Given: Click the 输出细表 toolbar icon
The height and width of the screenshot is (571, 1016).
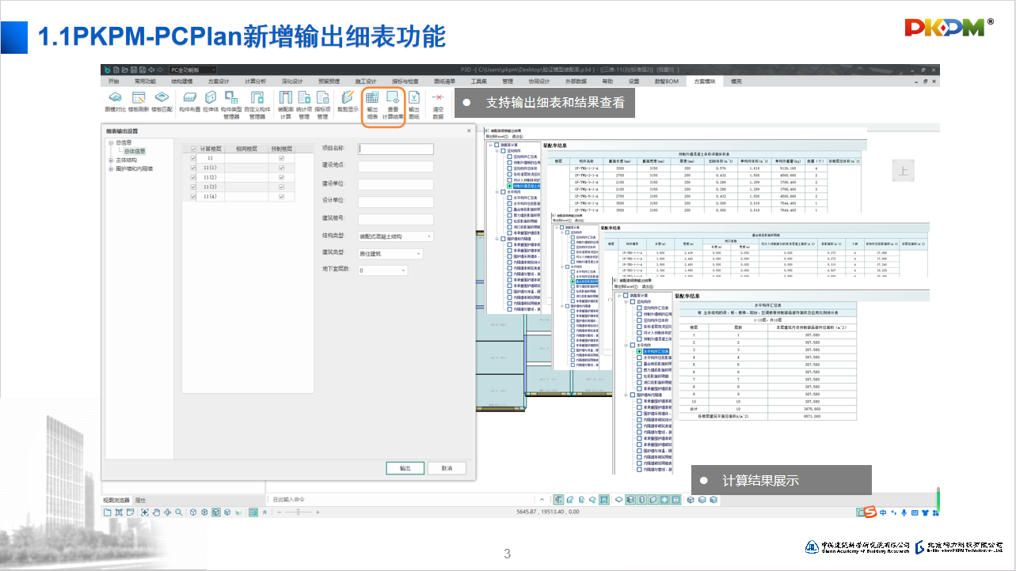Looking at the screenshot, I should 371,104.
